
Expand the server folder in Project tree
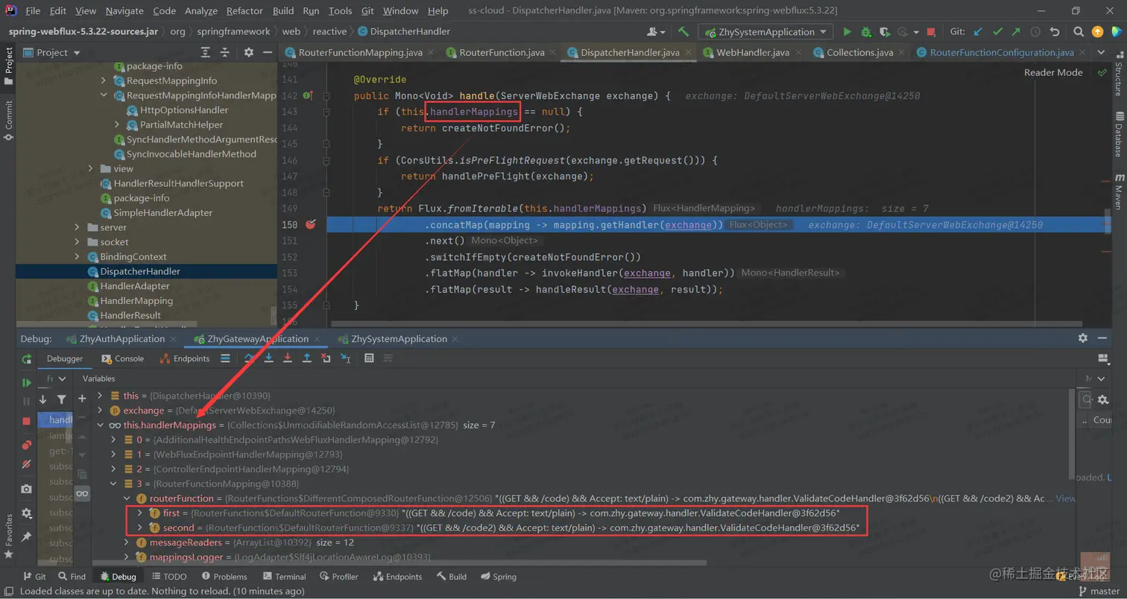point(77,227)
